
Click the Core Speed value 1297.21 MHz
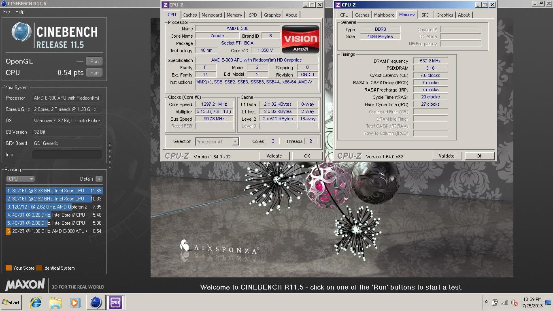(x=215, y=104)
